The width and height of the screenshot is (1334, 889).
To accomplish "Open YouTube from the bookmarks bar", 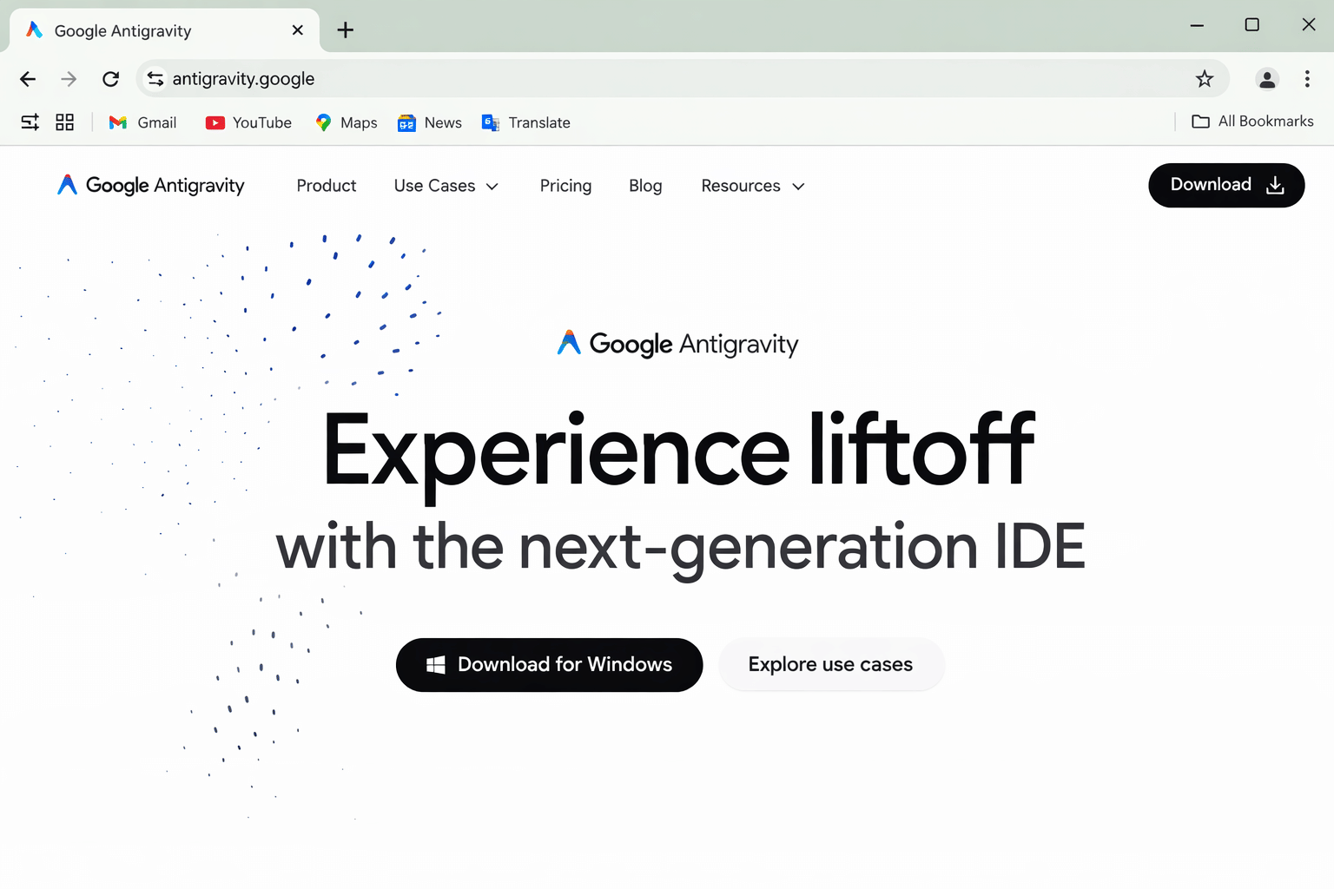I will pos(248,122).
